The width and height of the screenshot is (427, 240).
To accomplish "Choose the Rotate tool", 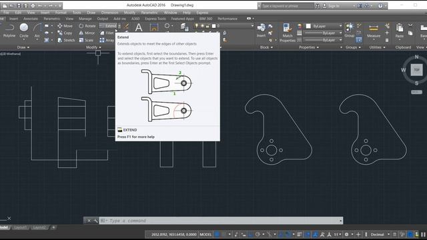I will tap(87, 26).
